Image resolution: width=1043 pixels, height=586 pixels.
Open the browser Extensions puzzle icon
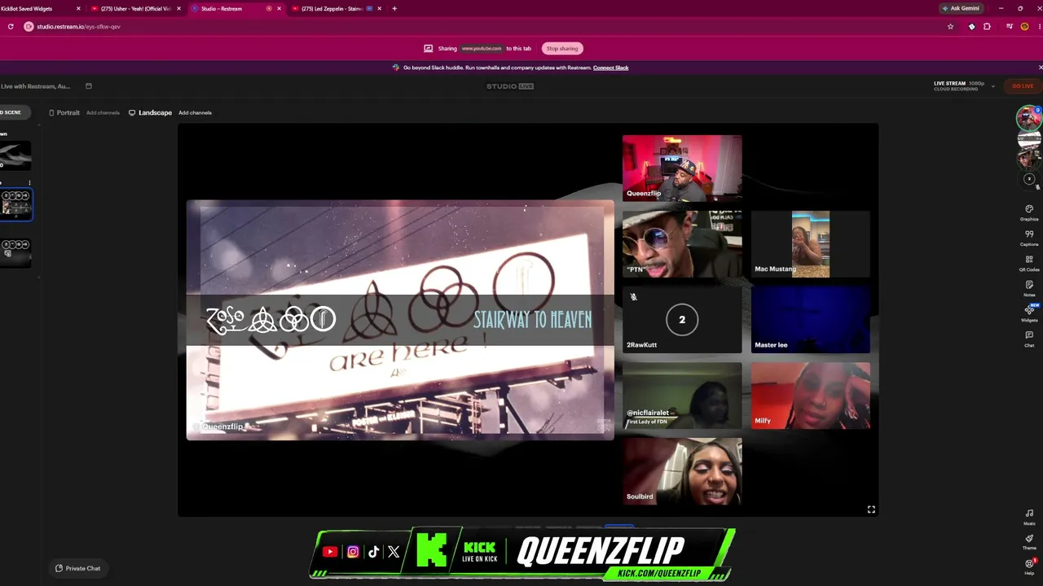[987, 27]
